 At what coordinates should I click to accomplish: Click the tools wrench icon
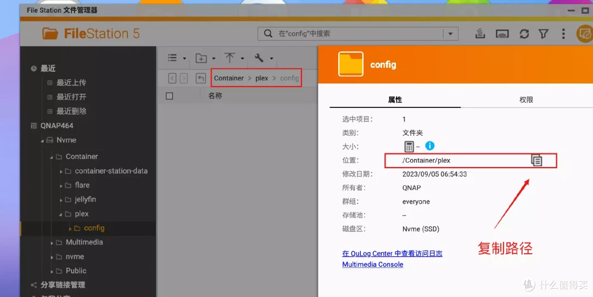pos(259,58)
